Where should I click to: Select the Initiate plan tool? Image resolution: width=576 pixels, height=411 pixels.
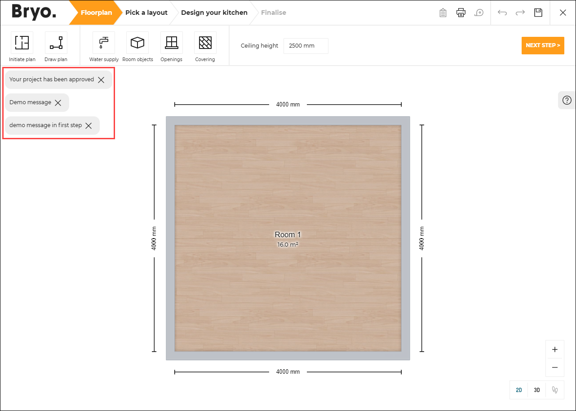pyautogui.click(x=22, y=43)
